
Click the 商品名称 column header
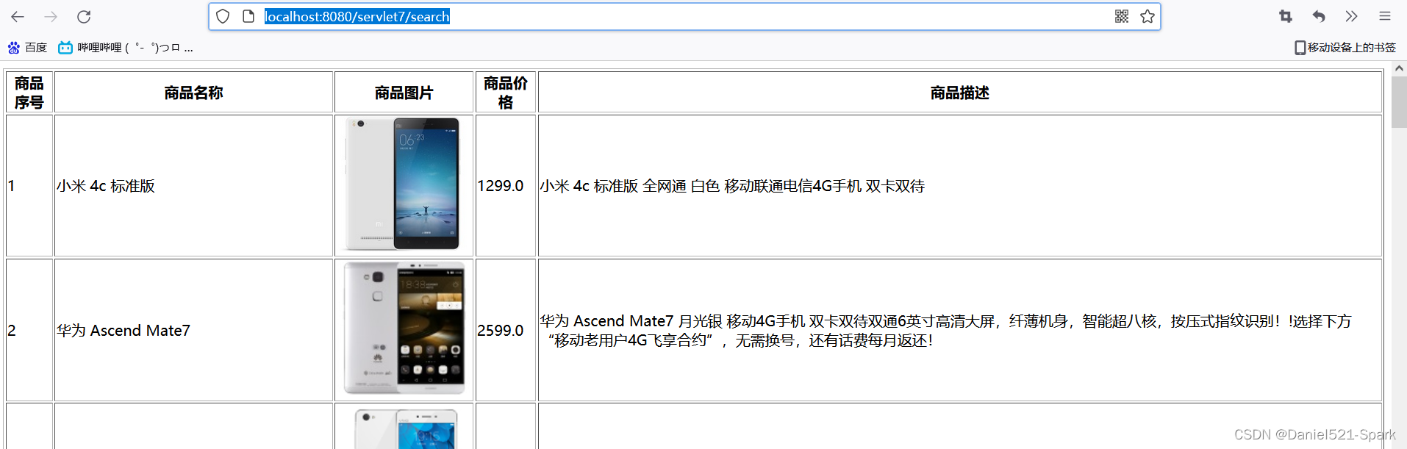pos(194,93)
